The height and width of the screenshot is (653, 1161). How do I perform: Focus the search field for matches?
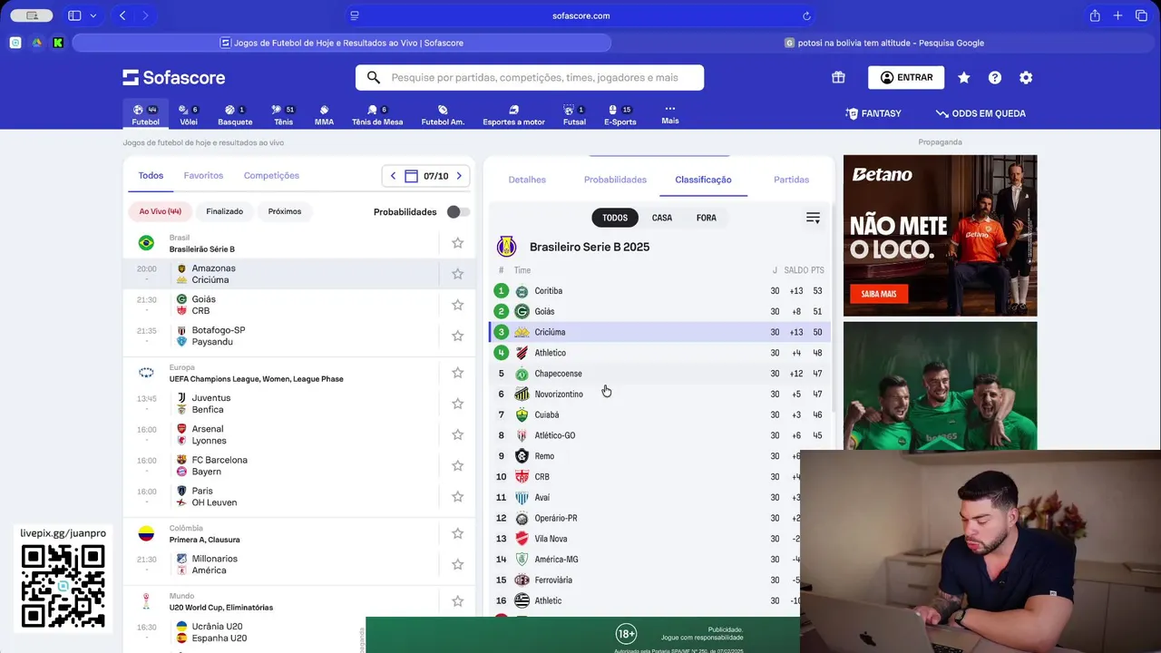tap(530, 78)
